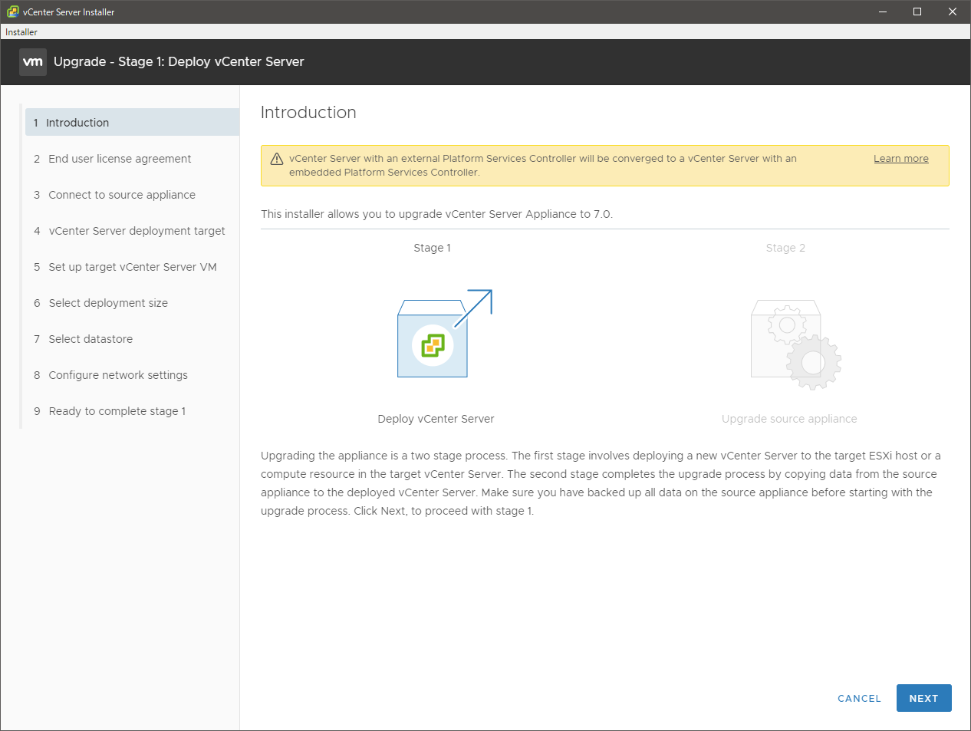Close the vCenter Server Installer window
Viewport: 971px width, 731px height.
953,12
